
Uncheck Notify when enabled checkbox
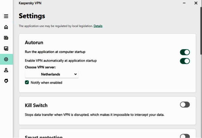27,82
